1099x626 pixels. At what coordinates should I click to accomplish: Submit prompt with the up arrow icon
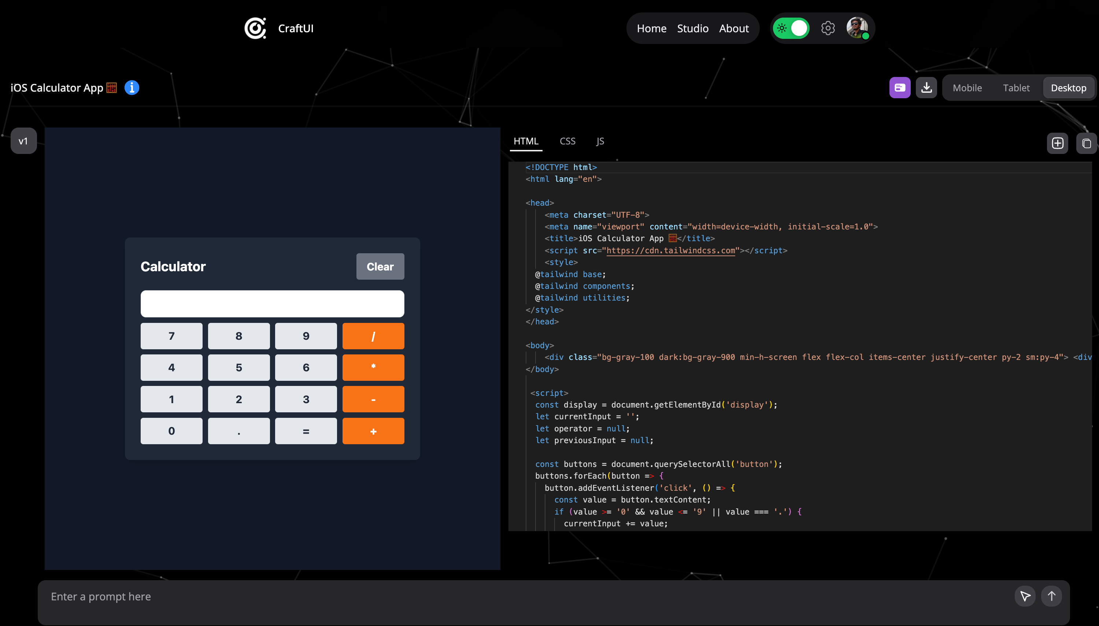[x=1051, y=596]
